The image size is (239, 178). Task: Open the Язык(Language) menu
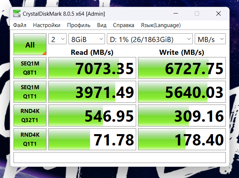(x=161, y=25)
